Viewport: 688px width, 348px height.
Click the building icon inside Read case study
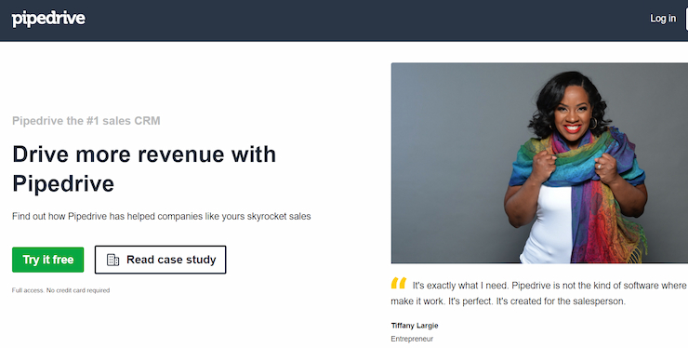click(x=112, y=260)
